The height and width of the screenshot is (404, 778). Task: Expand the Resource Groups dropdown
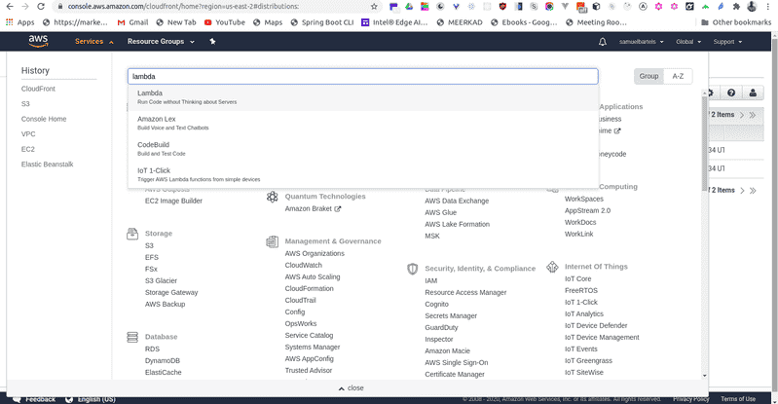click(161, 42)
